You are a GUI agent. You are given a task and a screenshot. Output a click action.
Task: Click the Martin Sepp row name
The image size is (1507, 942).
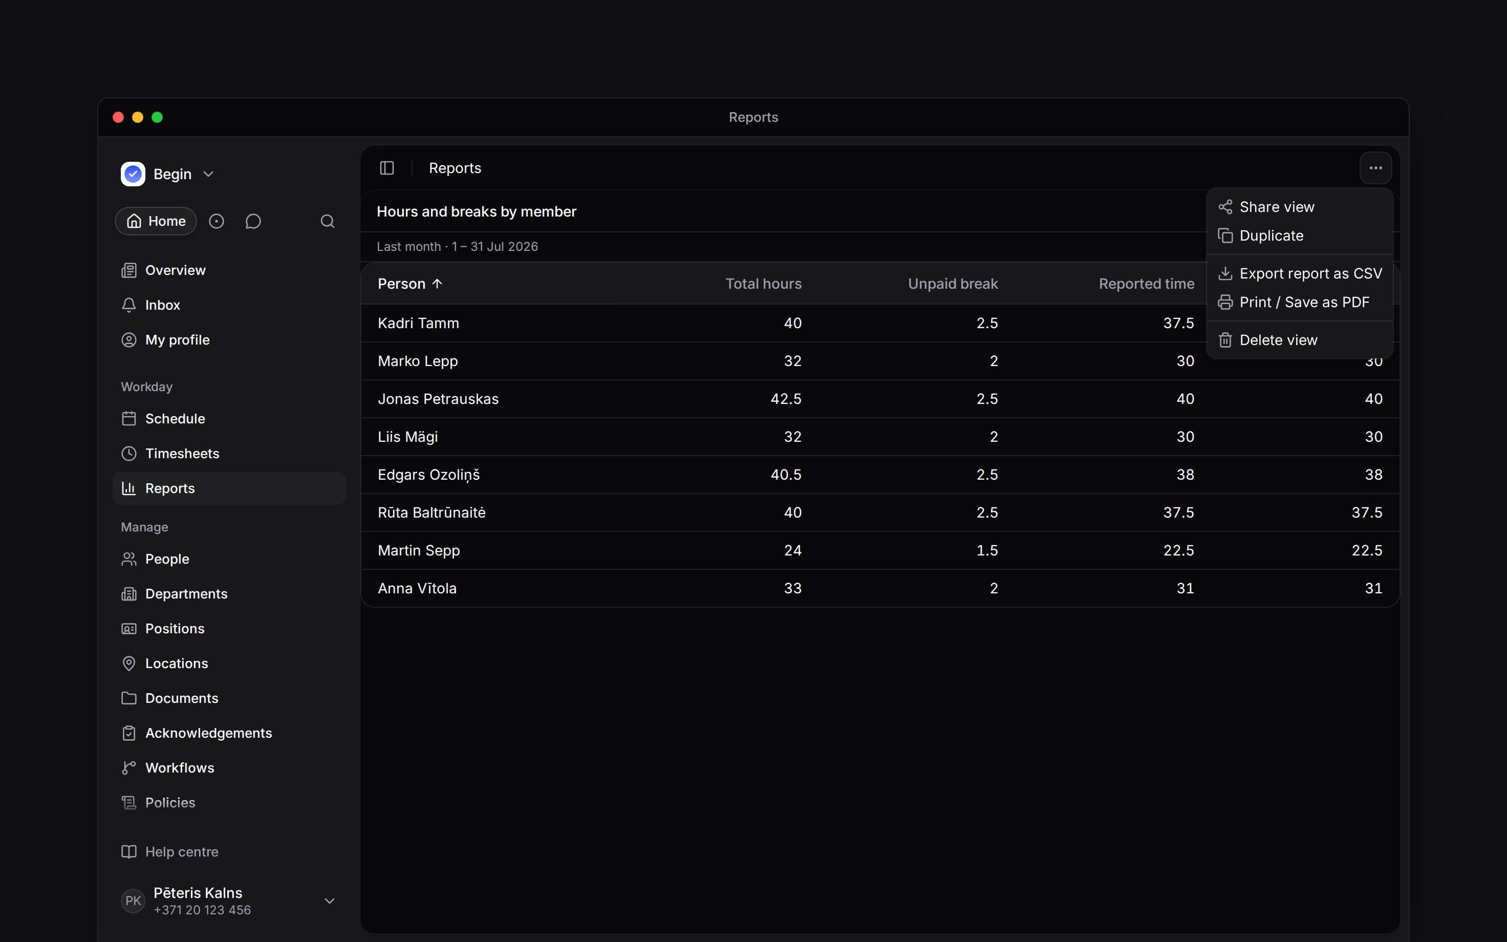(x=419, y=551)
